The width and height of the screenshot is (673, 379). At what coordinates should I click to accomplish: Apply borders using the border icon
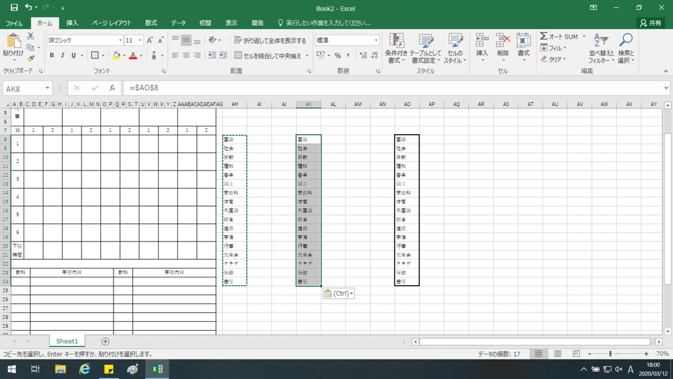(x=95, y=55)
